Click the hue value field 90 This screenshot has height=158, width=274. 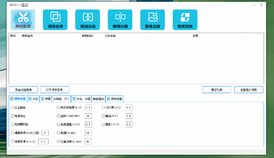click(88, 133)
